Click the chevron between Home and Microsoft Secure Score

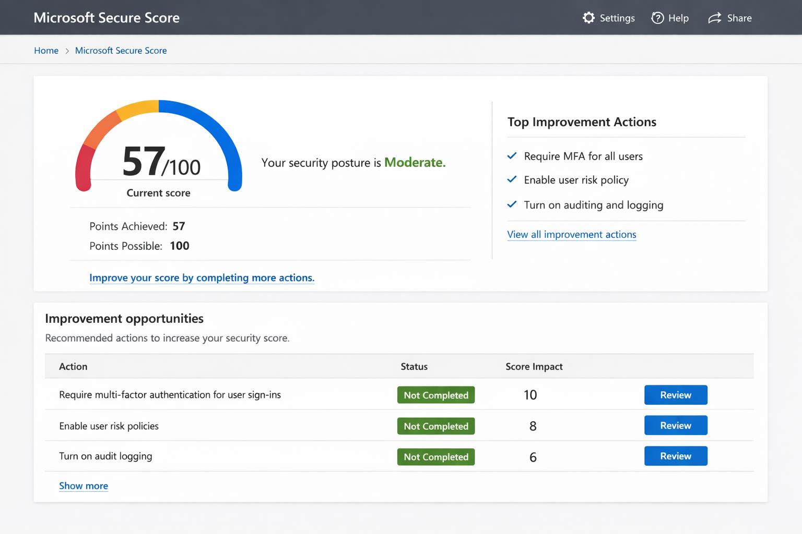point(67,51)
